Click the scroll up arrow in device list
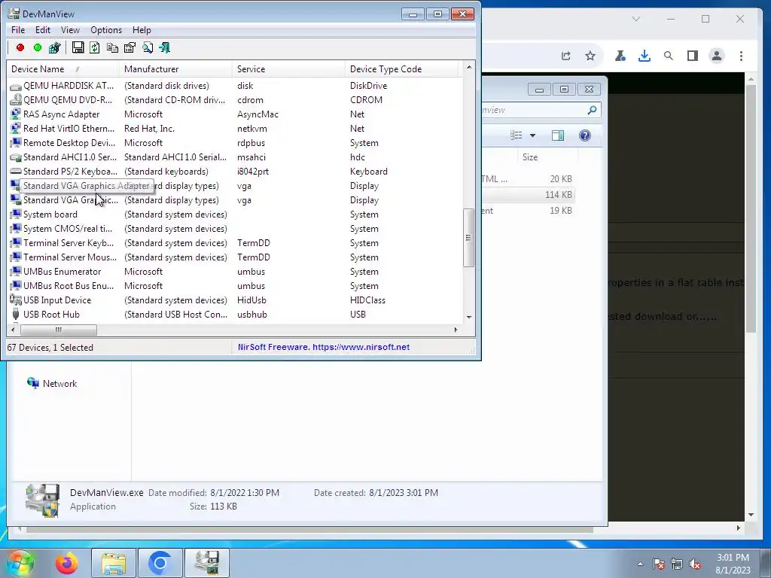Image resolution: width=771 pixels, height=578 pixels. 469,67
